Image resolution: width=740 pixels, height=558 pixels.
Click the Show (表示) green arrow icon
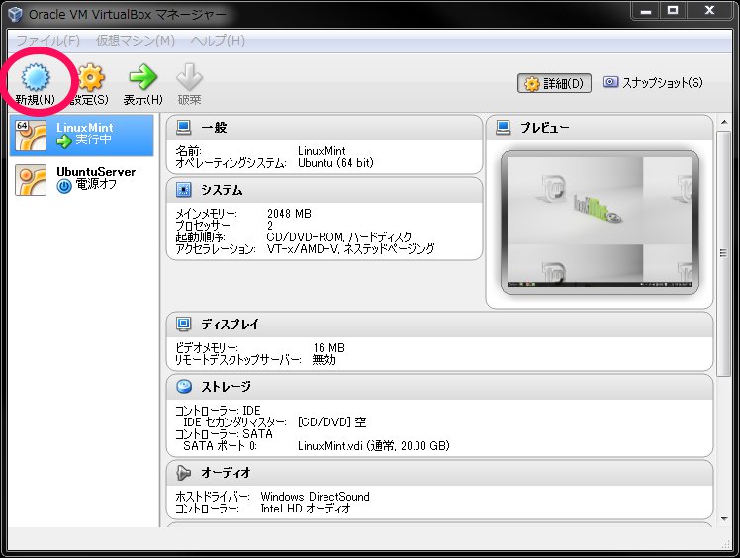point(142,77)
